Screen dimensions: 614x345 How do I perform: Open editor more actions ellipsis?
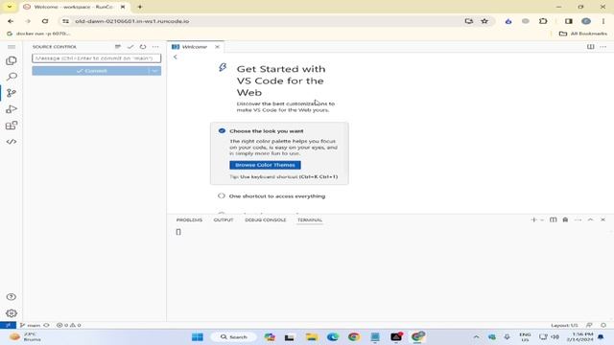[x=603, y=47]
